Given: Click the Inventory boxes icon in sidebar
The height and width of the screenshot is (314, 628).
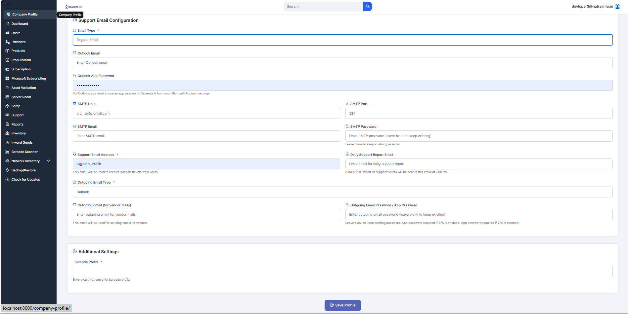Looking at the screenshot, I should click(7, 133).
